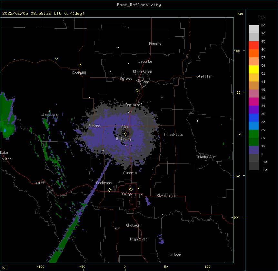Click the Innisfail town label
278x271 pixels.
point(134,105)
